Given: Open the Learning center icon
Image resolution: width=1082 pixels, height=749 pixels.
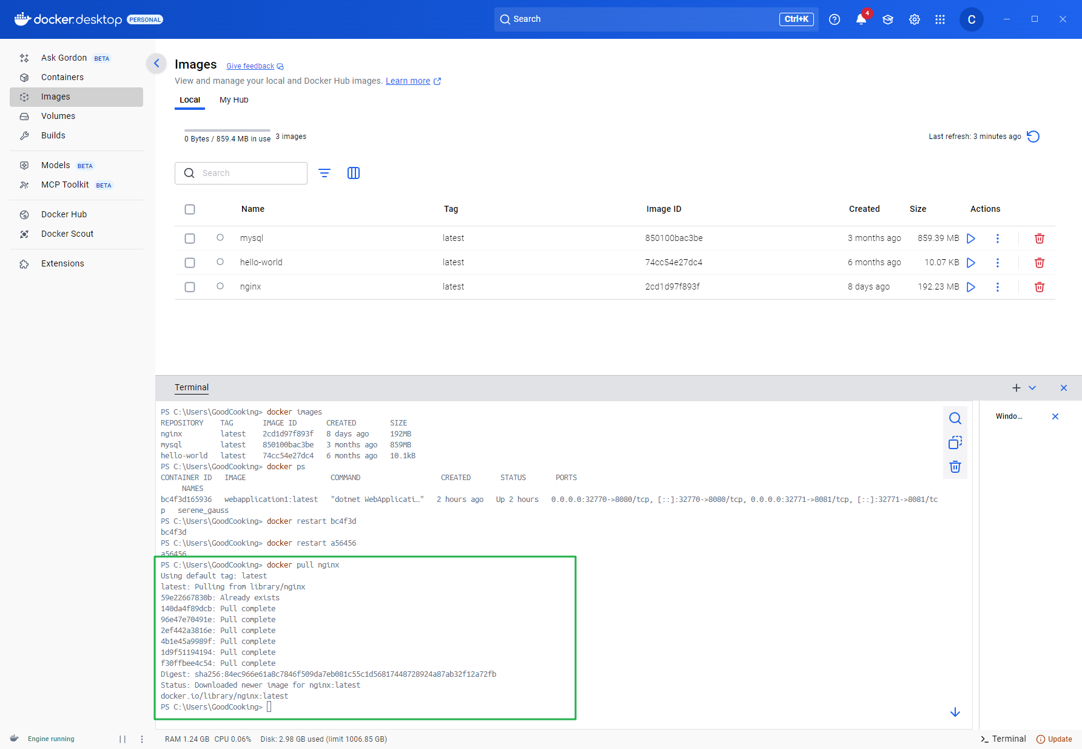Looking at the screenshot, I should [x=888, y=19].
